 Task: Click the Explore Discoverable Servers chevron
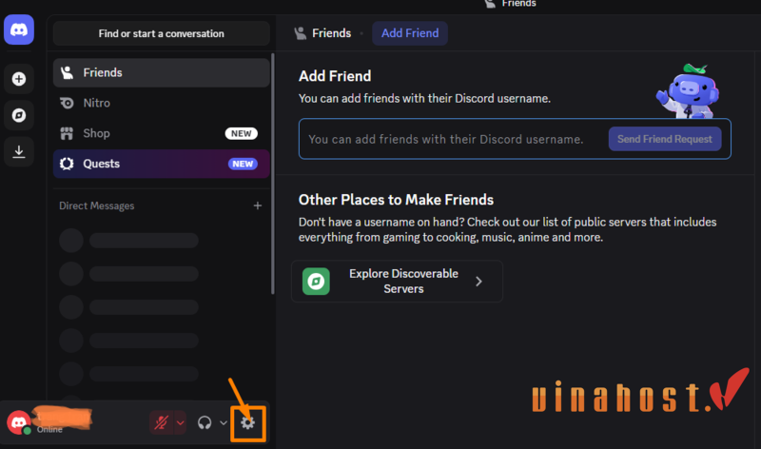(478, 282)
